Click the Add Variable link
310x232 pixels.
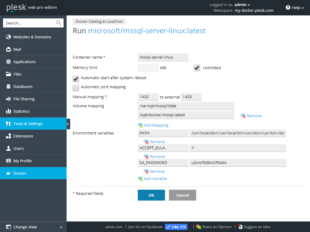coord(155,179)
